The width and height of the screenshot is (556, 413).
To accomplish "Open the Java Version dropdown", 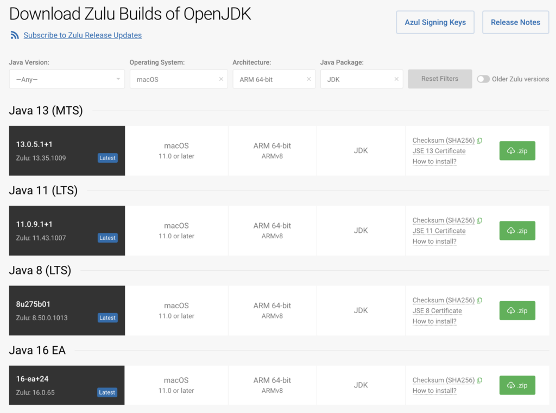I will [67, 79].
